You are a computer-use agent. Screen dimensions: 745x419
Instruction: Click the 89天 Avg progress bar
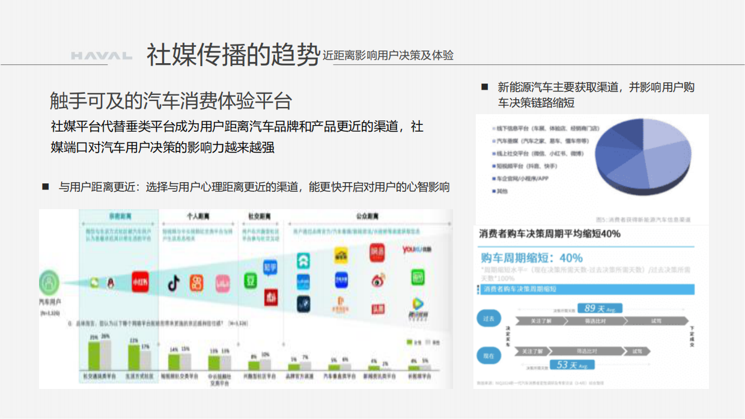[x=599, y=308]
